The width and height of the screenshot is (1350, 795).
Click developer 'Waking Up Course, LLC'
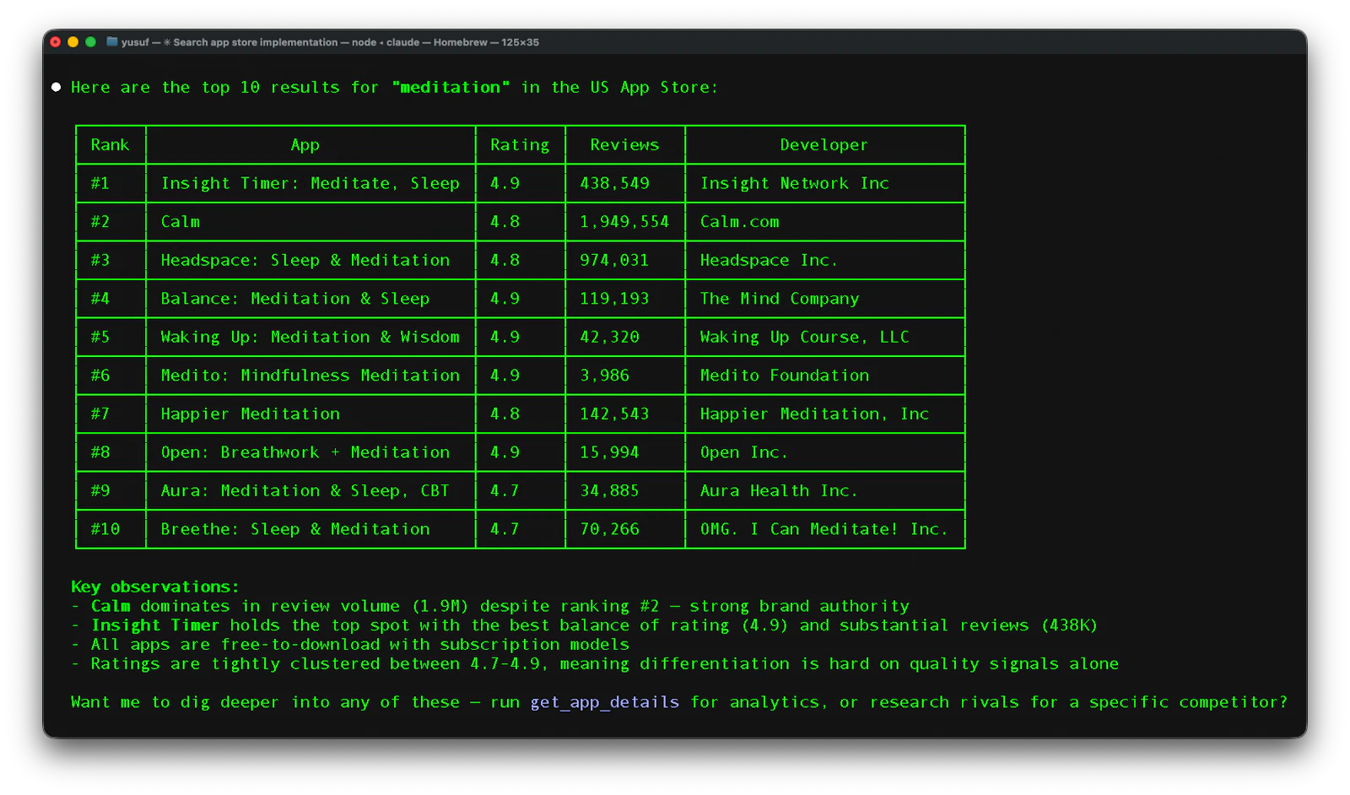point(805,337)
